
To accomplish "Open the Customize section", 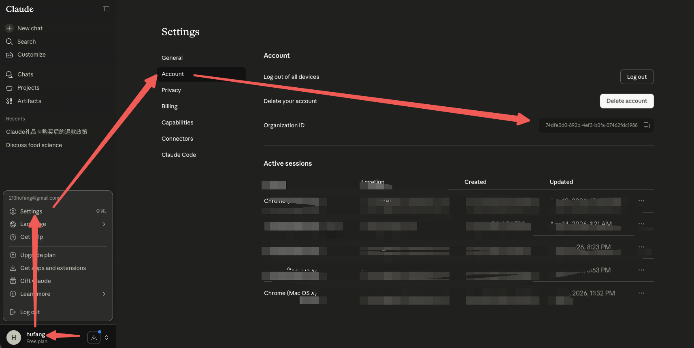I will click(31, 55).
